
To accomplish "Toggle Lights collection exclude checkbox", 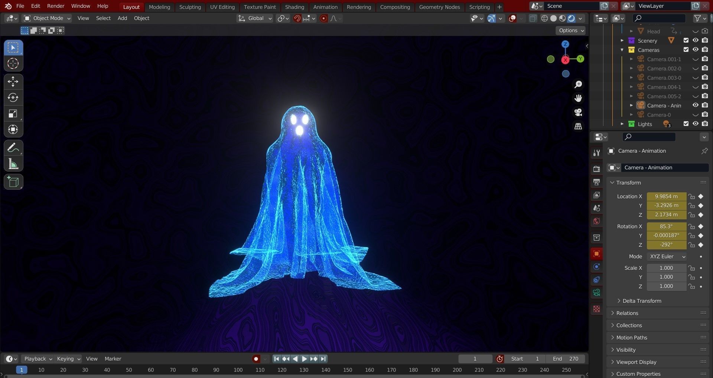I will [x=686, y=124].
